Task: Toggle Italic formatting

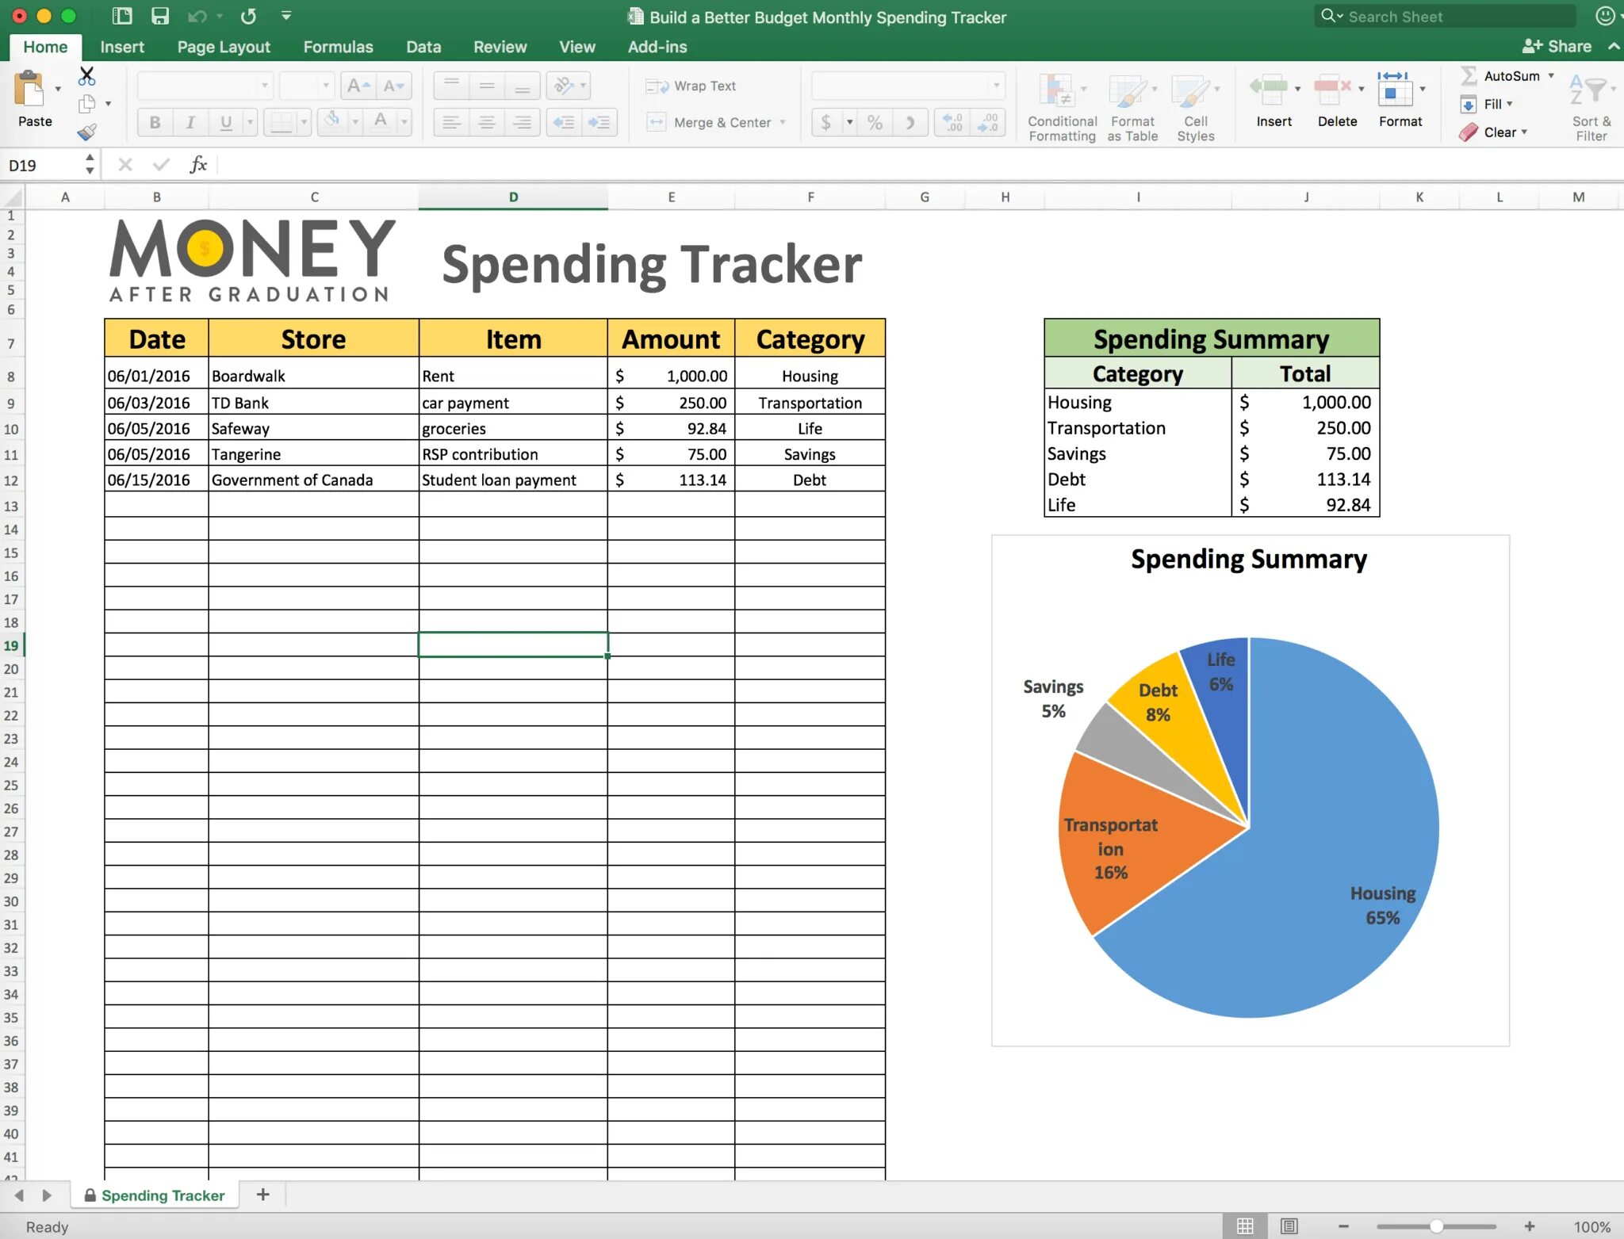Action: coord(190,122)
